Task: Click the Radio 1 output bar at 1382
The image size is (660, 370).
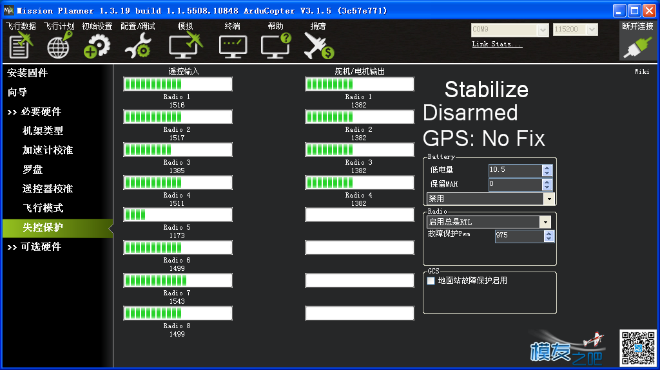Action: point(360,84)
